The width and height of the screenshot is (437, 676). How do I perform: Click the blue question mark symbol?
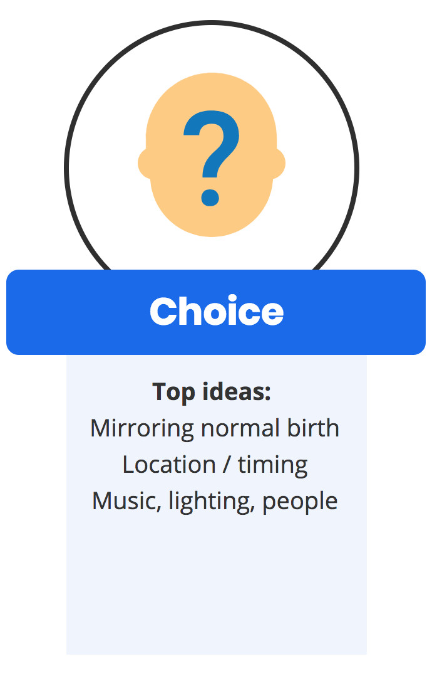click(211, 158)
